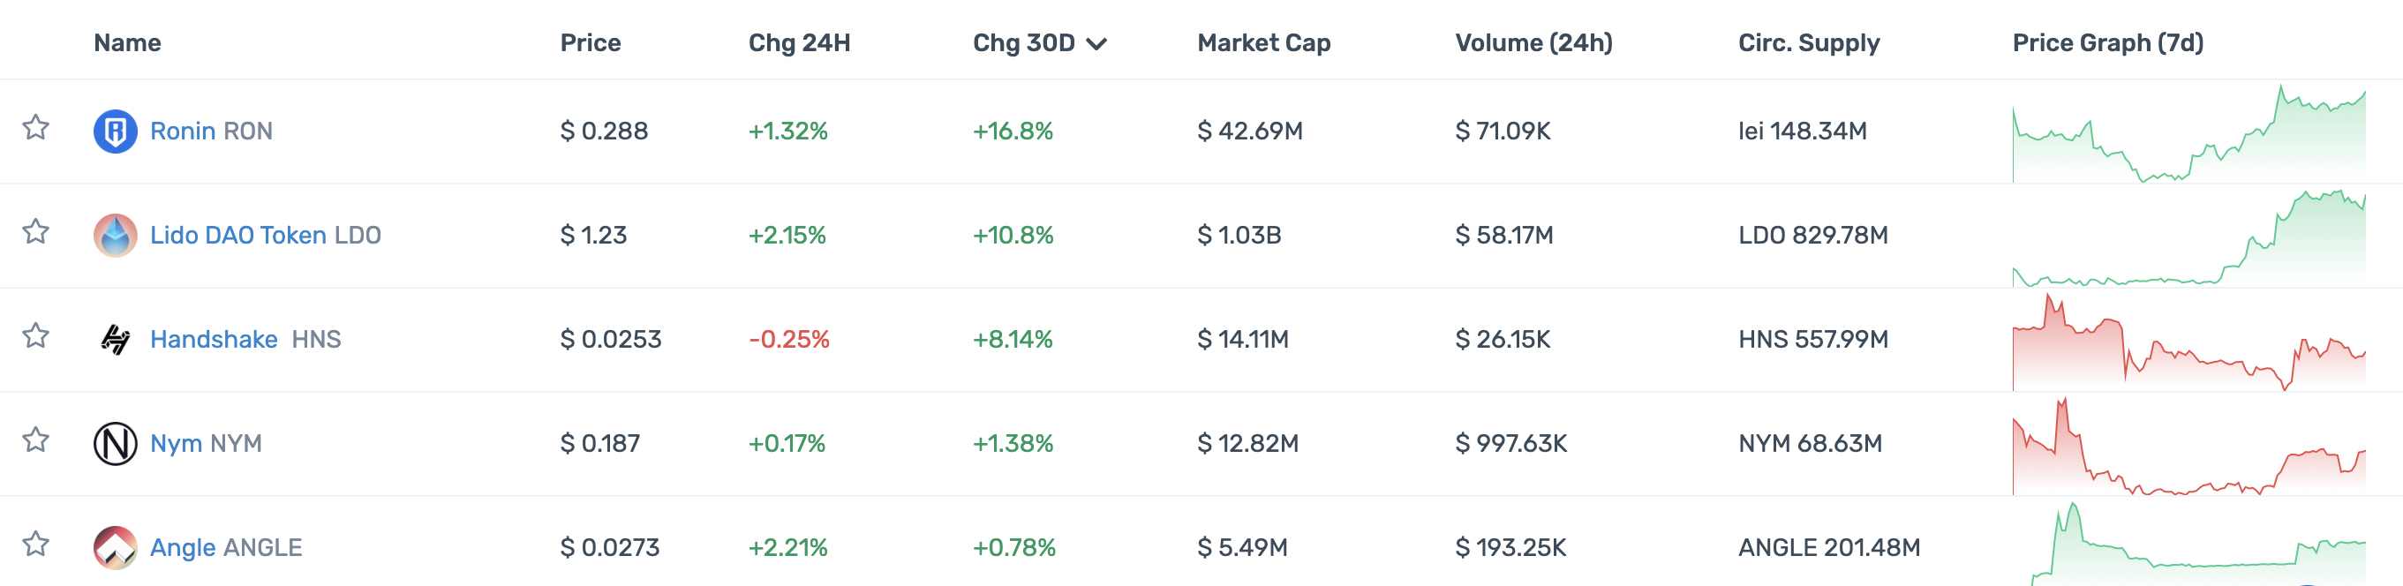Open the Ronin RON coin link
Screen dimensions: 2403x586
(211, 131)
